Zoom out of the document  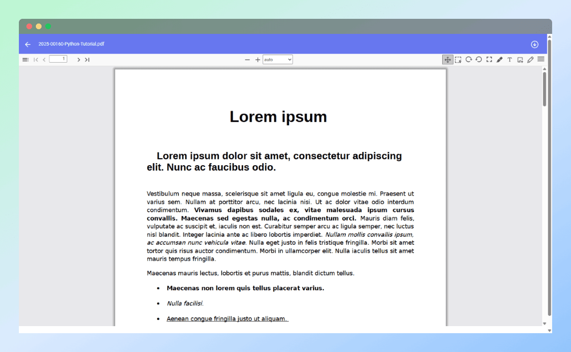pos(247,60)
